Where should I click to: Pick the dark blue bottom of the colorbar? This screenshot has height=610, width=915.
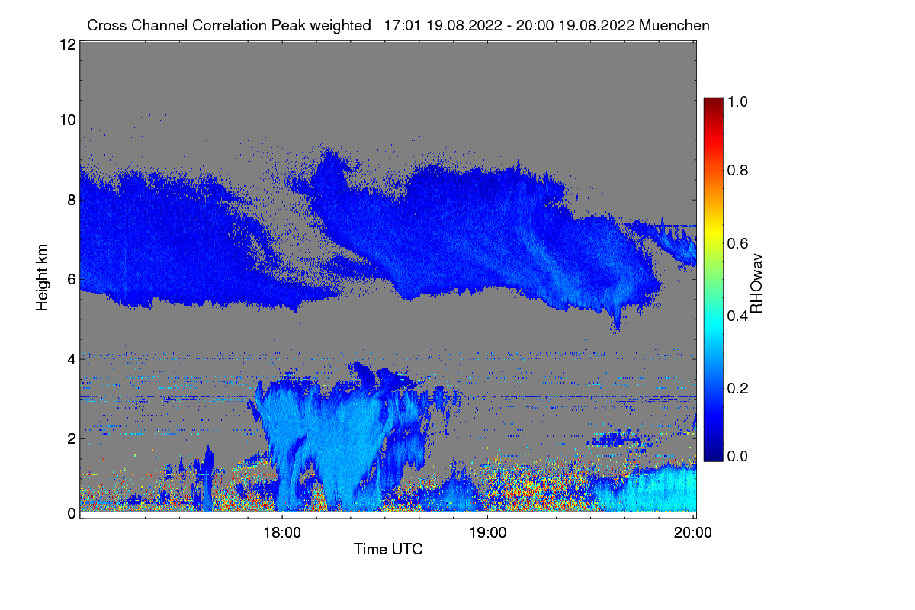coord(713,454)
